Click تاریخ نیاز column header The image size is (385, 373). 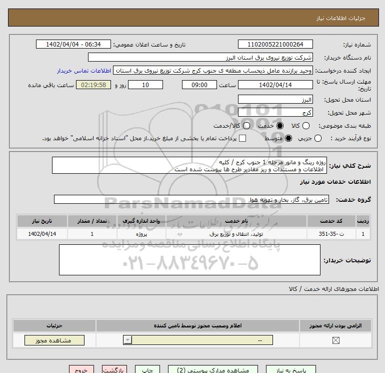click(x=42, y=221)
